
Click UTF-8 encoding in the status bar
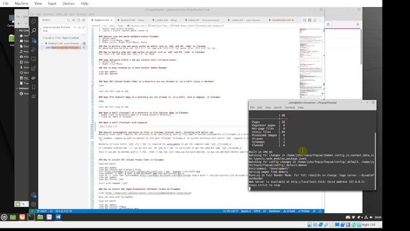(257, 211)
